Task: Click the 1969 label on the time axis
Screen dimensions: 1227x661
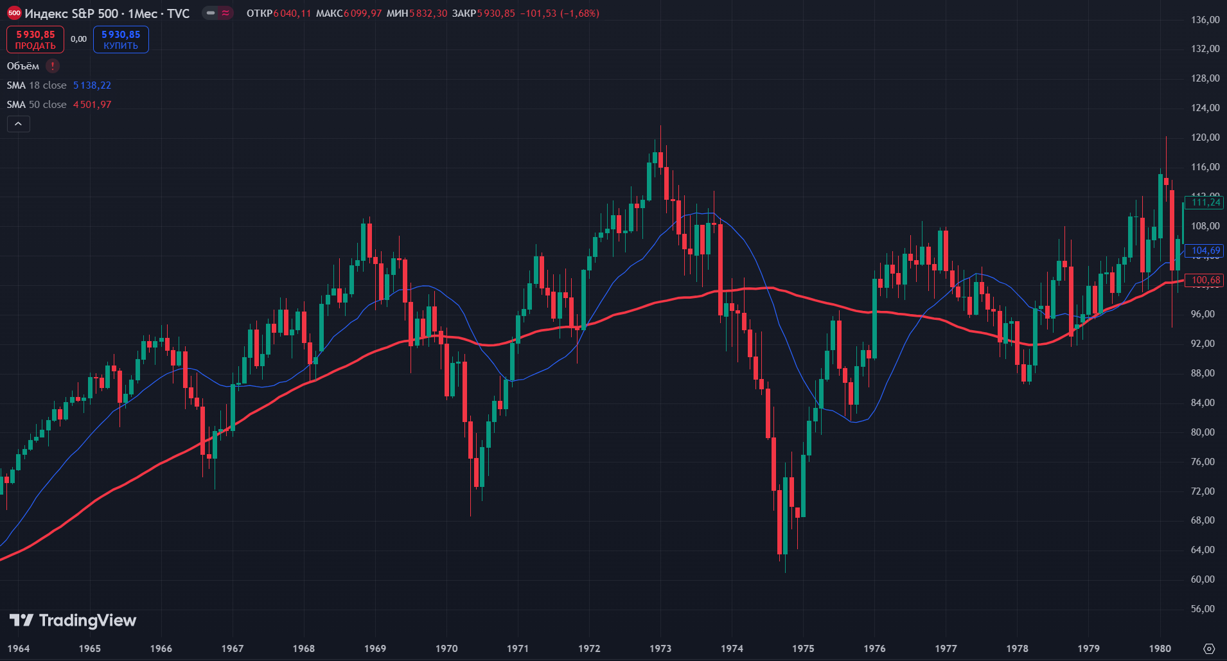Action: (x=375, y=648)
